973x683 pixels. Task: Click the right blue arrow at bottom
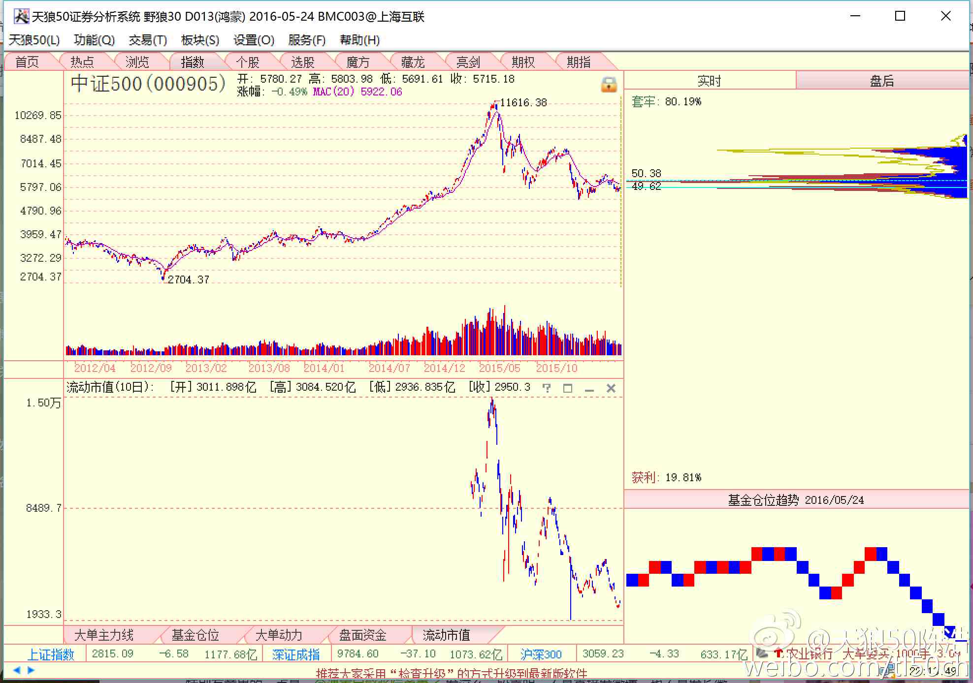pos(31,670)
